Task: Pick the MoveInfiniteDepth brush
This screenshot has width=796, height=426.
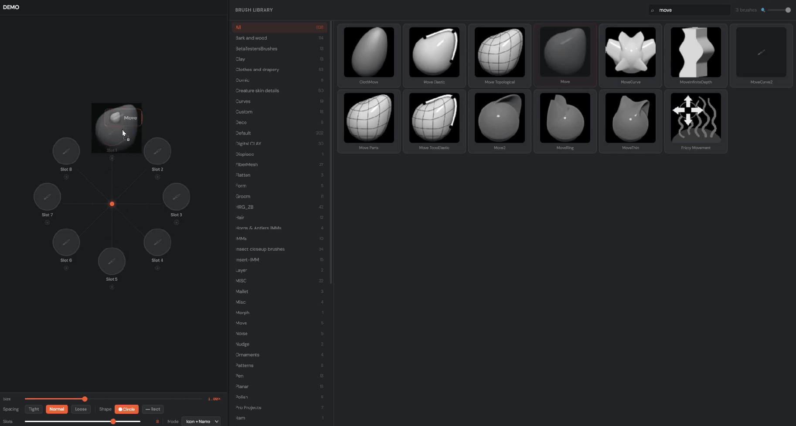Action: (x=696, y=55)
